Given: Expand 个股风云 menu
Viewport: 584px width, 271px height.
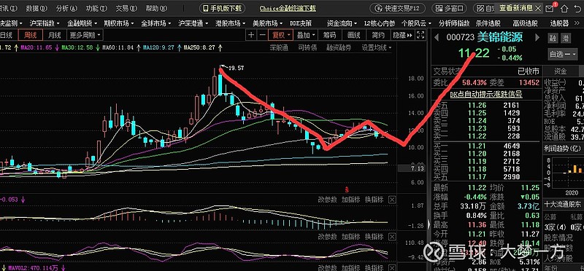Looking at the screenshot, I should pos(416,23).
